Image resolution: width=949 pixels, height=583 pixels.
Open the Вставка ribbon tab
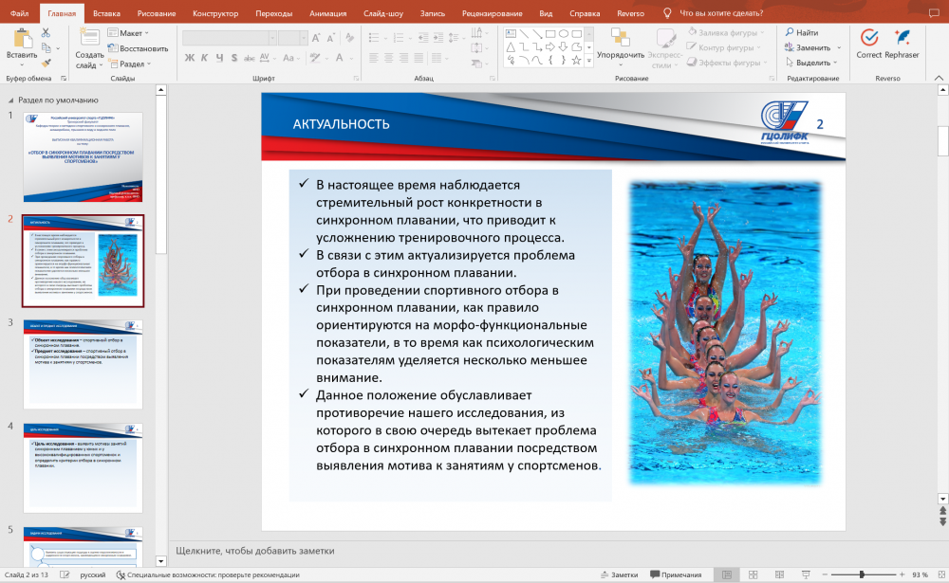click(106, 14)
